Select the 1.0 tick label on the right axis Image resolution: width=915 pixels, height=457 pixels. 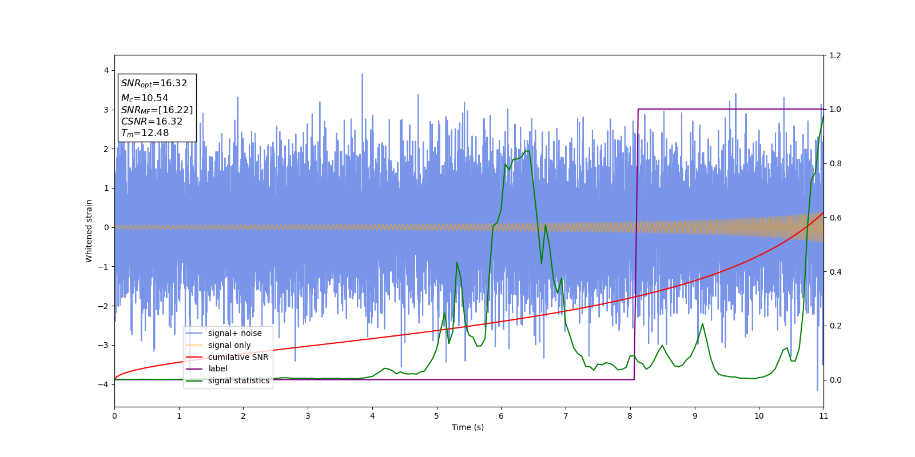point(835,110)
